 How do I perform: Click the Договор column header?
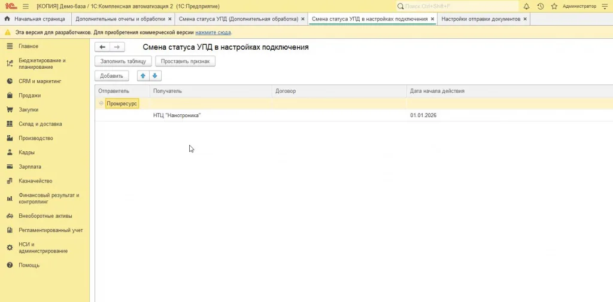click(339, 91)
